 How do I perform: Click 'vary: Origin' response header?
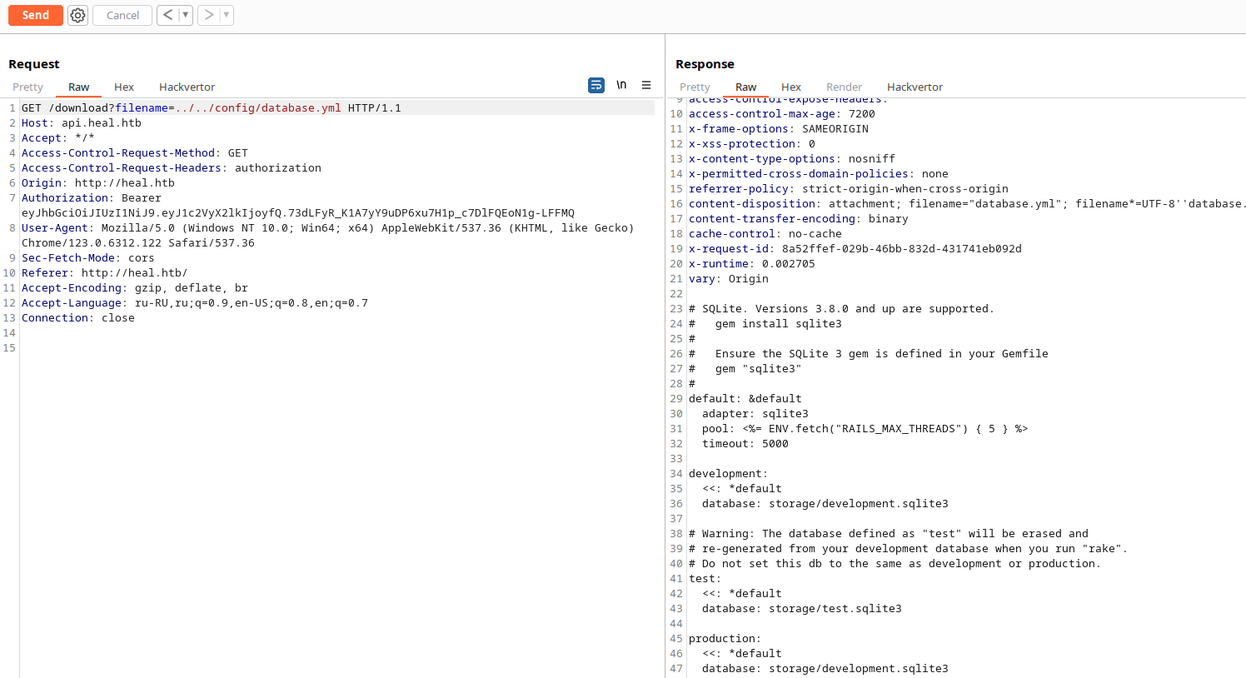point(729,279)
